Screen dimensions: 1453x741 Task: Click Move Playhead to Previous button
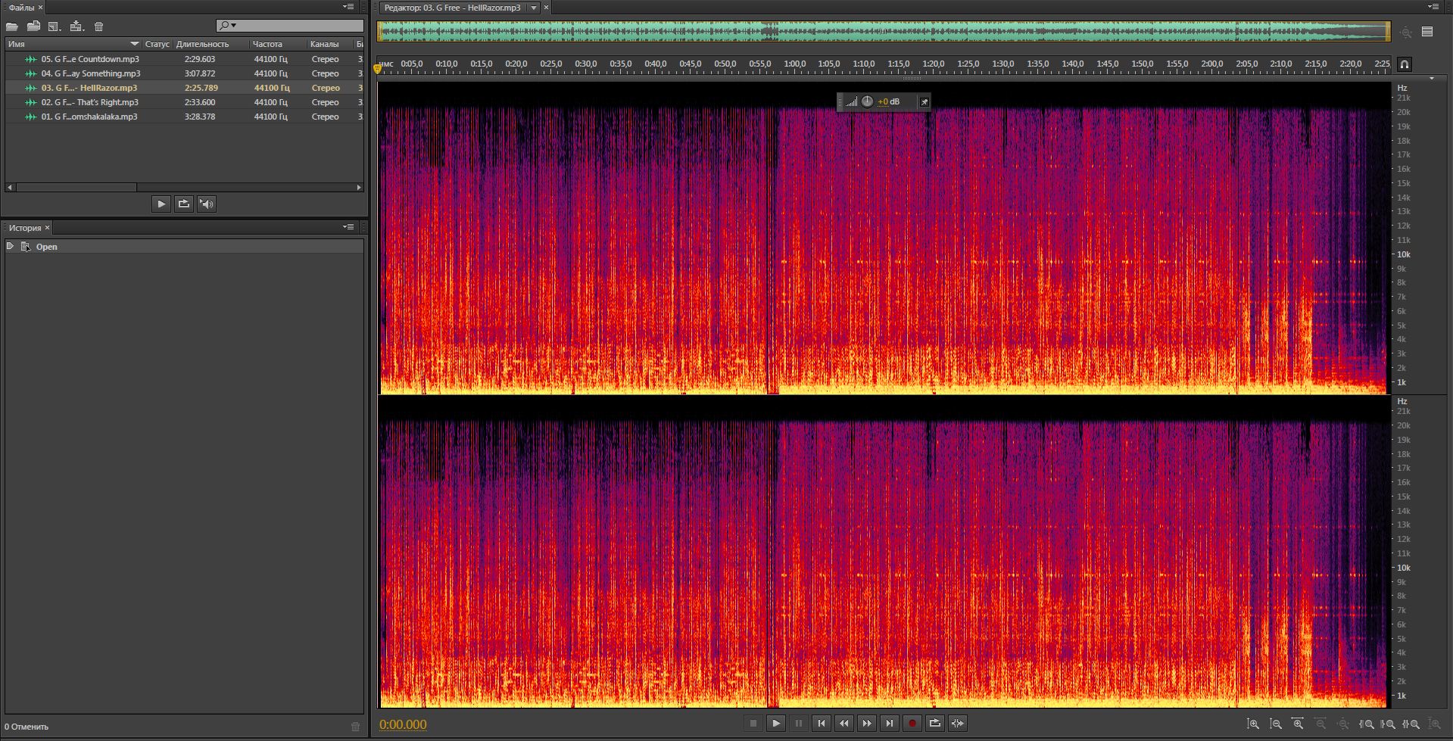coord(821,724)
